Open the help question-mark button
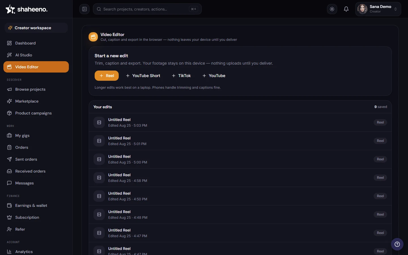The height and width of the screenshot is (255, 408). (x=397, y=244)
